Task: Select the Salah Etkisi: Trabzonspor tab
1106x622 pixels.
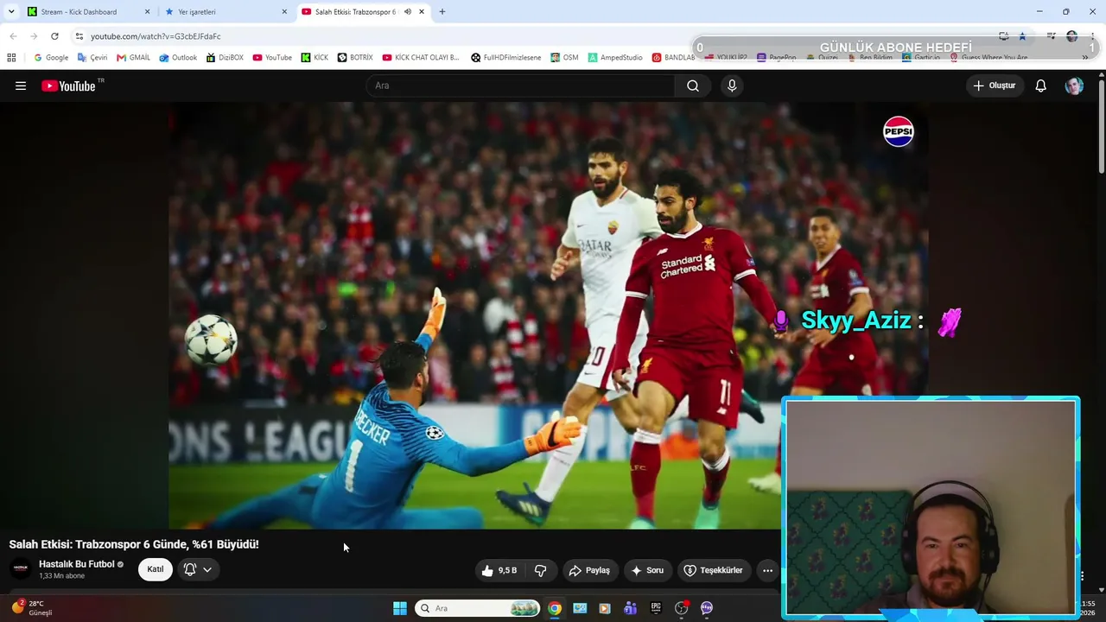Action: coord(363,12)
